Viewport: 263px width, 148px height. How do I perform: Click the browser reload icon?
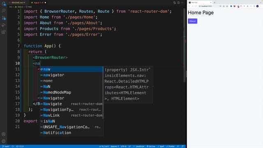(x=196, y=6)
